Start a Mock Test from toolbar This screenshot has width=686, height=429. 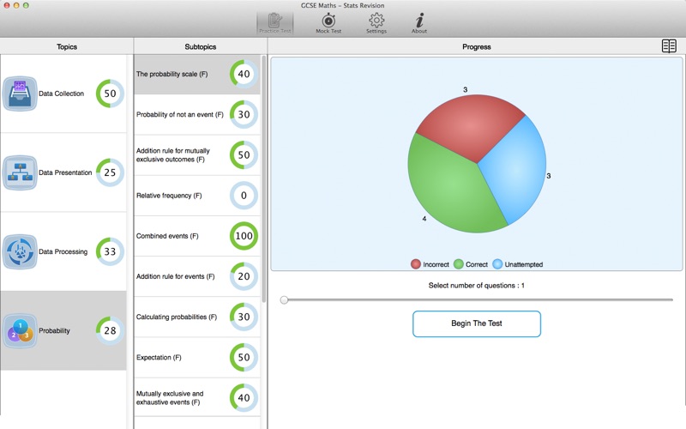click(328, 23)
